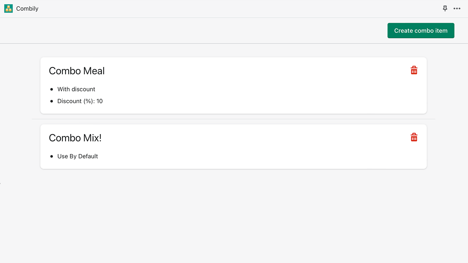Click the Combily app logo icon
Screen dimensions: 468x263
pyautogui.click(x=8, y=8)
